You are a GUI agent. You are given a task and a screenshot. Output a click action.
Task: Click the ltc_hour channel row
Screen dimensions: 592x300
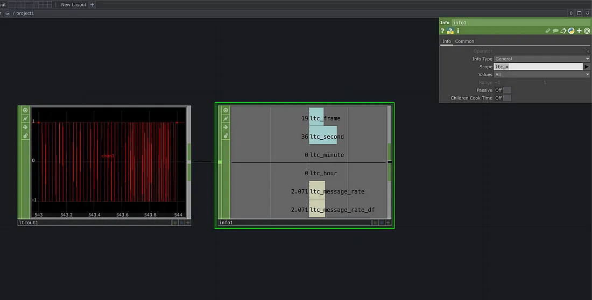309,173
